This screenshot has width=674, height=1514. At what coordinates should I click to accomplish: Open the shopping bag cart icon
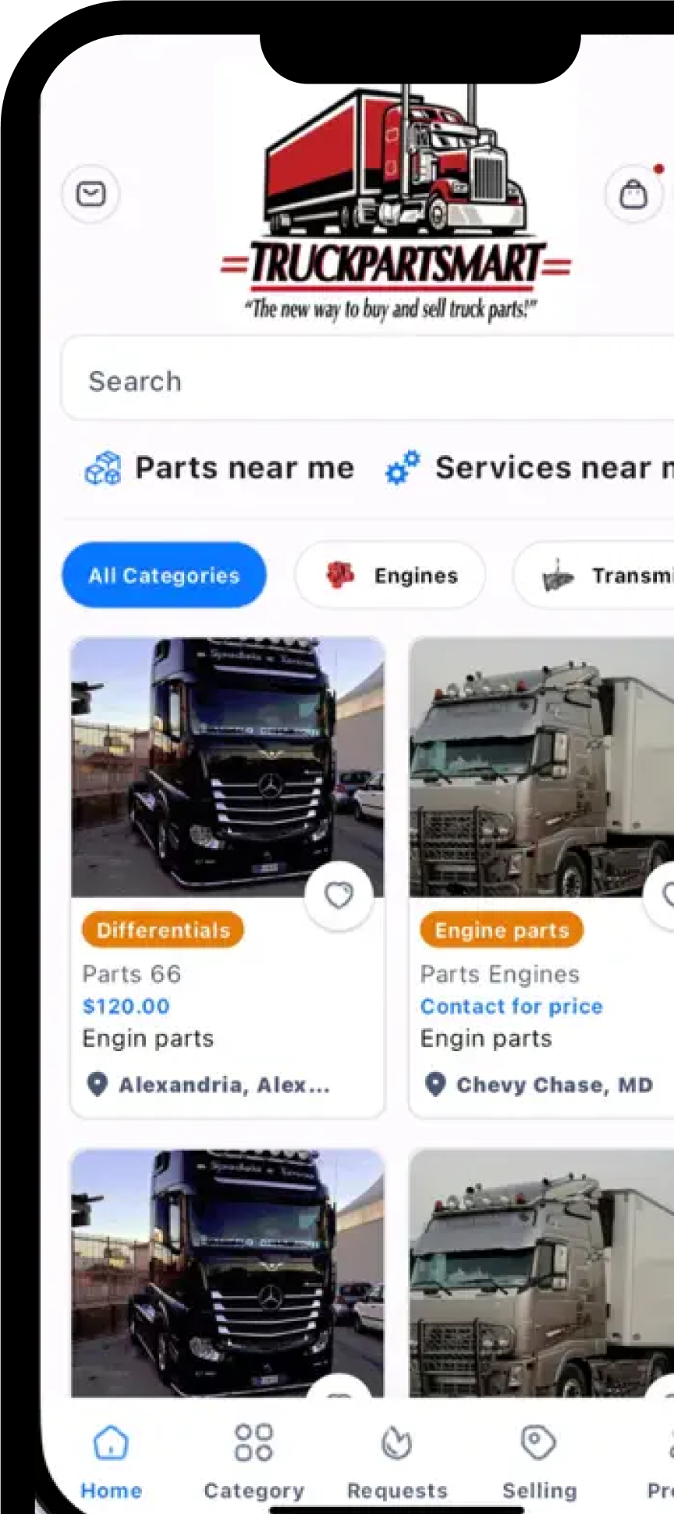[x=633, y=194]
